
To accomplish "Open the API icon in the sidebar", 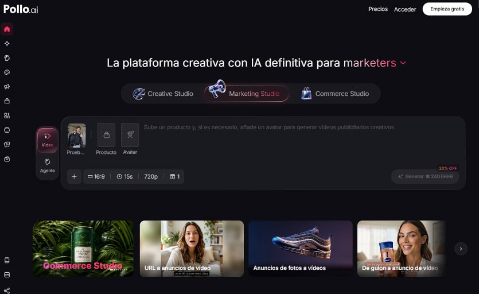I will pyautogui.click(x=7, y=274).
